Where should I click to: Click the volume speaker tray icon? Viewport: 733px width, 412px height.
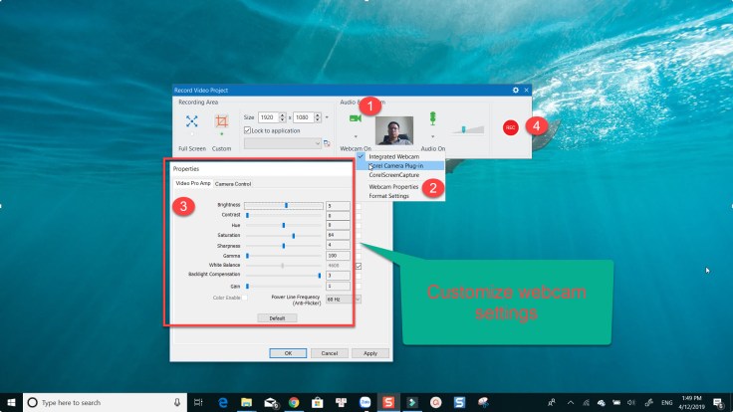click(x=631, y=403)
